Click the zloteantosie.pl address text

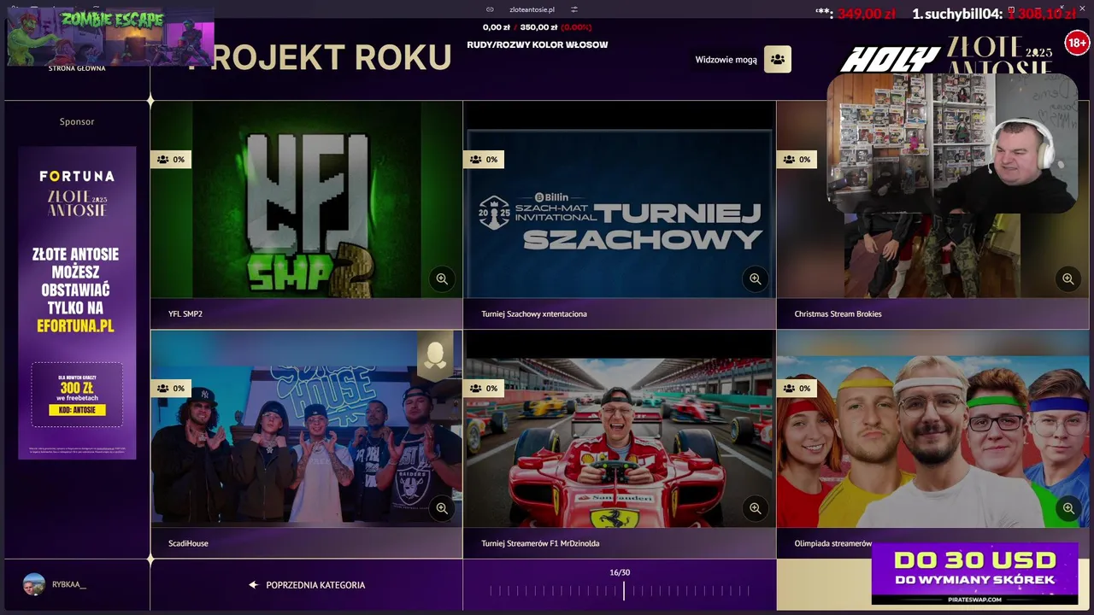532,9
